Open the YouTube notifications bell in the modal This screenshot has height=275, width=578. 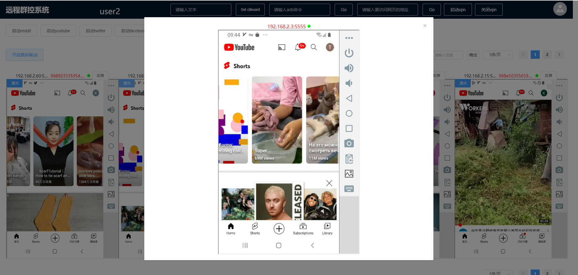(300, 47)
